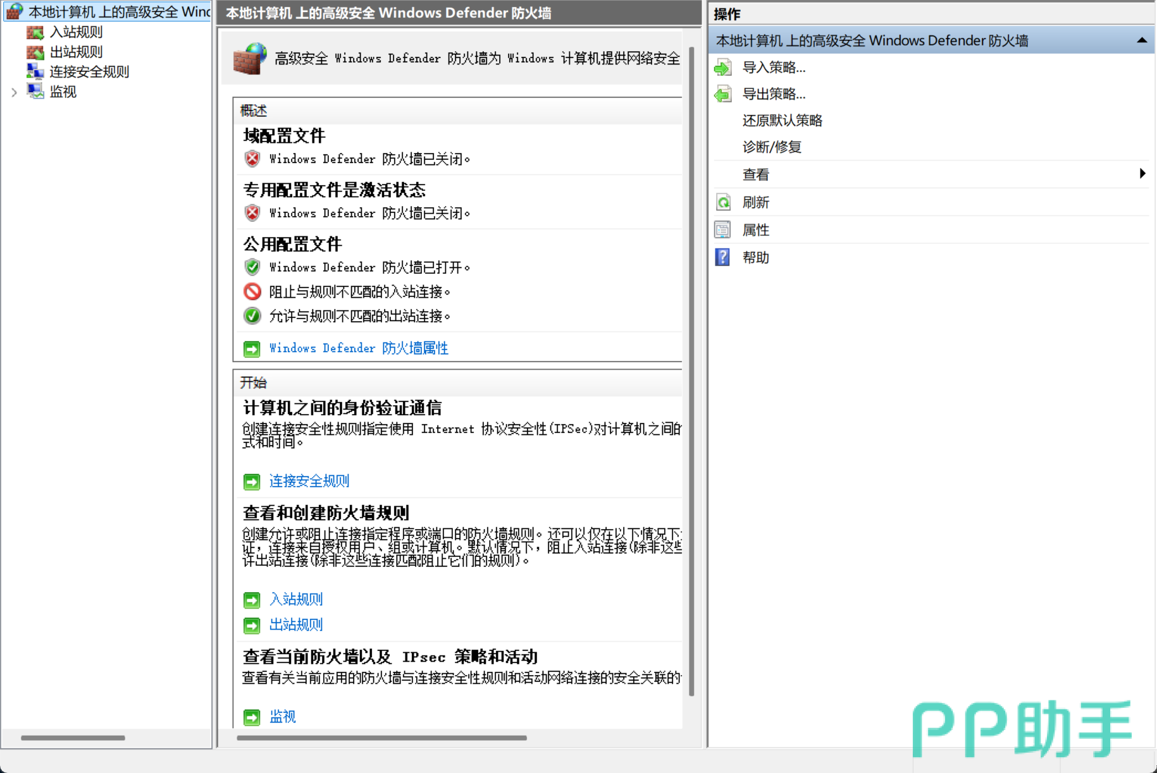Choose 还原默认策略 action

coord(783,121)
